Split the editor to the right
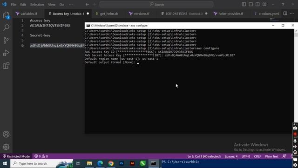298x168 pixels. [285, 14]
